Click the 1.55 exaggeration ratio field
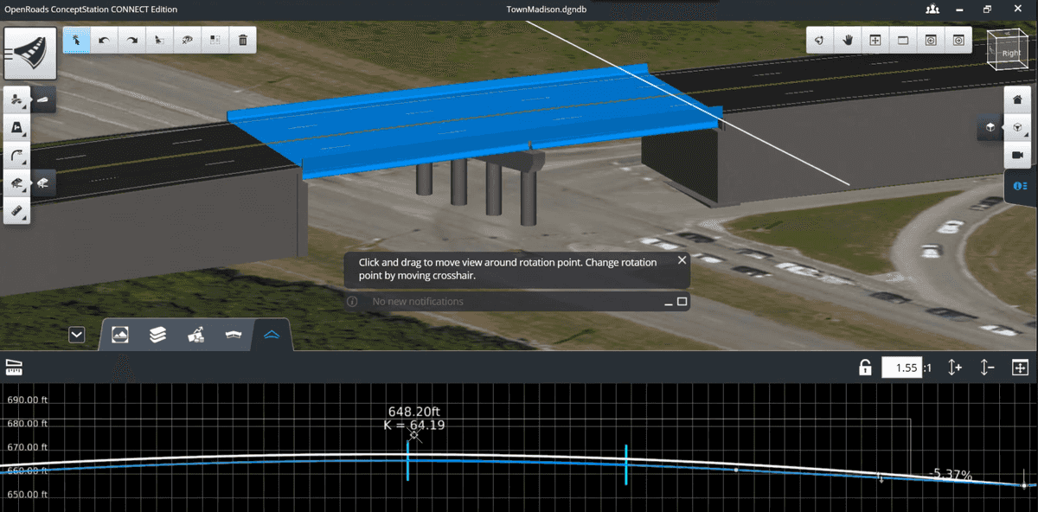Screen dimensions: 1038x512 click(903, 367)
